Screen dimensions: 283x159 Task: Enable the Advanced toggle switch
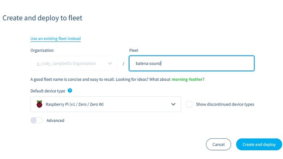click(x=37, y=121)
